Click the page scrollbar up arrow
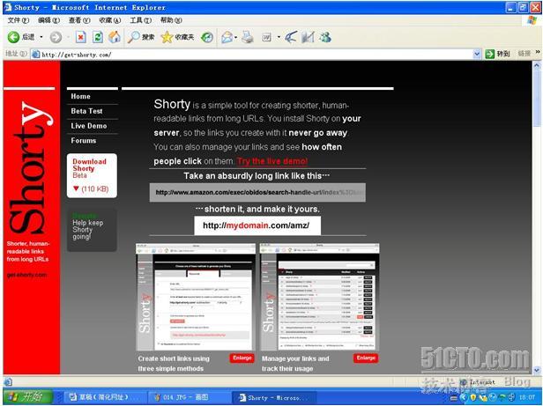This screenshot has width=543, height=406. click(537, 64)
